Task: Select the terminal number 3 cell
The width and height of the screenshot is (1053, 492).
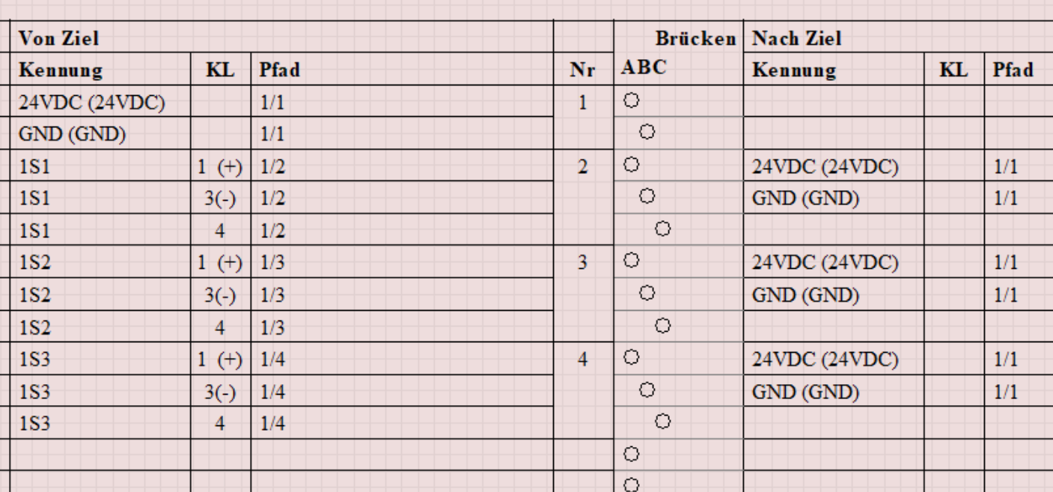Action: coord(583,264)
